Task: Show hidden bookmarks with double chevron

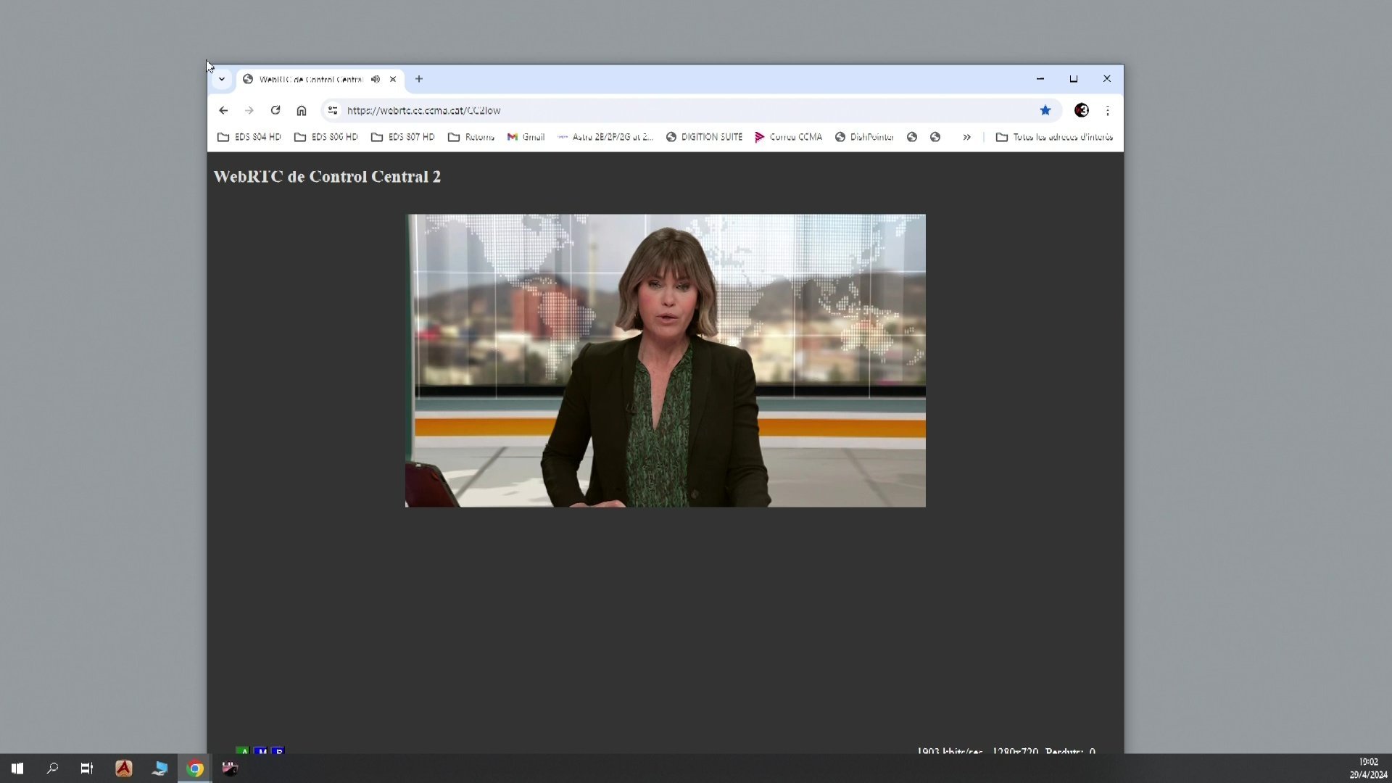Action: [x=966, y=137]
